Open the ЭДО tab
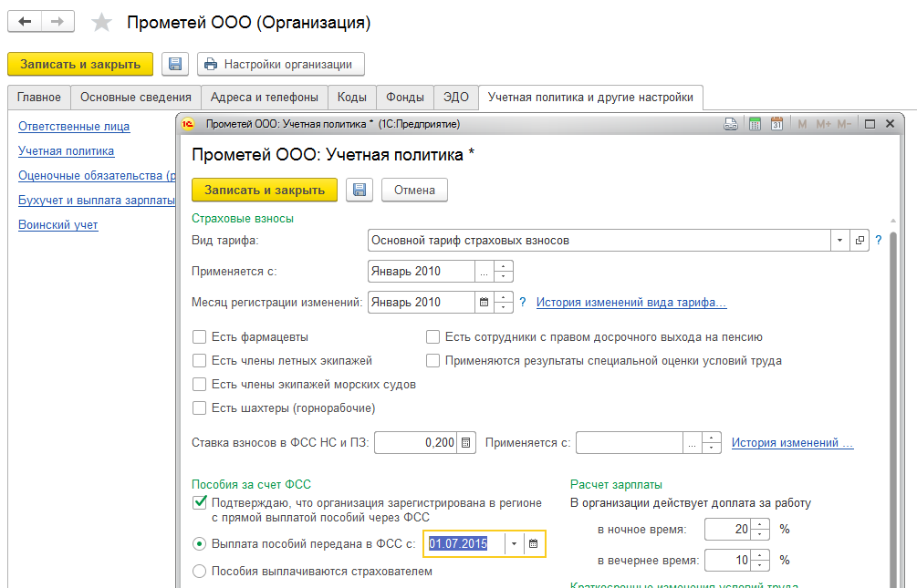The image size is (917, 588). (x=456, y=97)
